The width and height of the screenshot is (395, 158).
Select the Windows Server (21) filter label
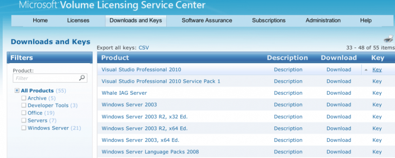coord(55,128)
